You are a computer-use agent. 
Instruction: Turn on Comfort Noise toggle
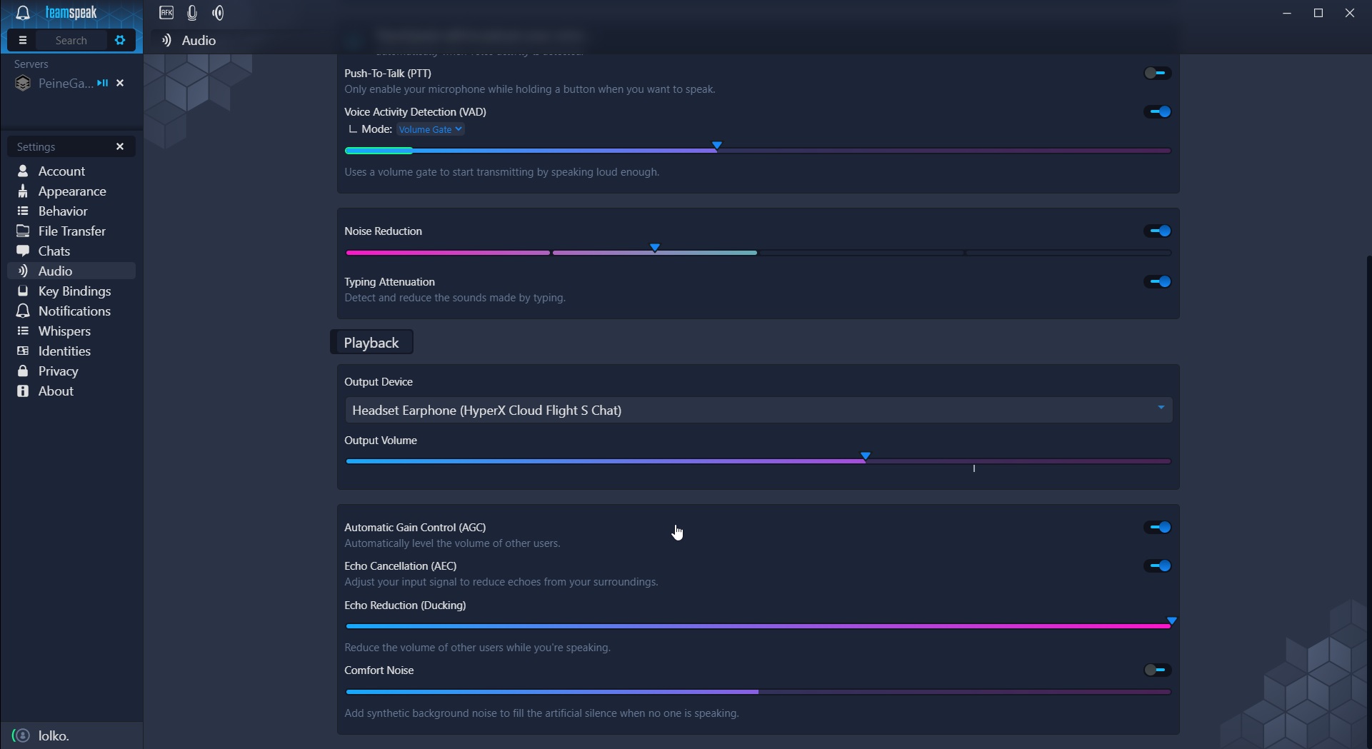(x=1157, y=670)
